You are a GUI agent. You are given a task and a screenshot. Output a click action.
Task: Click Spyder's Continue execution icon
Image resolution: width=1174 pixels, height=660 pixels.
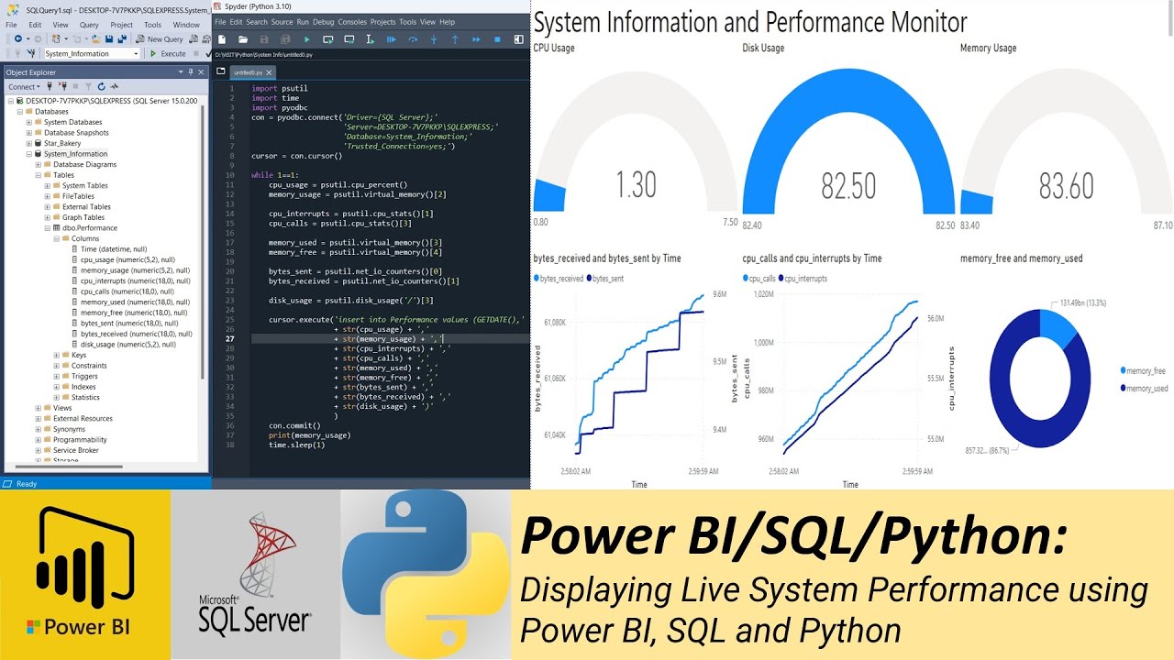[476, 39]
